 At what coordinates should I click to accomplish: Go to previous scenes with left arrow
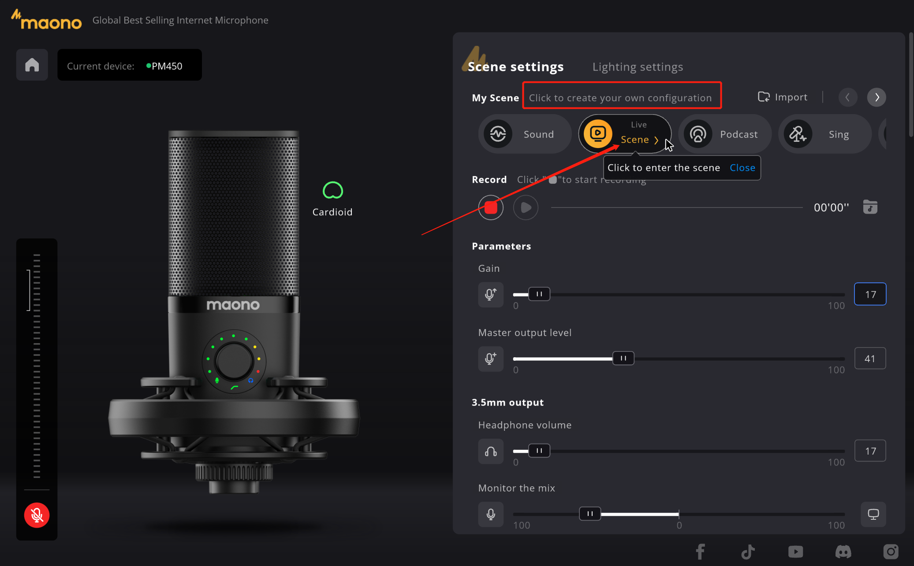click(847, 97)
